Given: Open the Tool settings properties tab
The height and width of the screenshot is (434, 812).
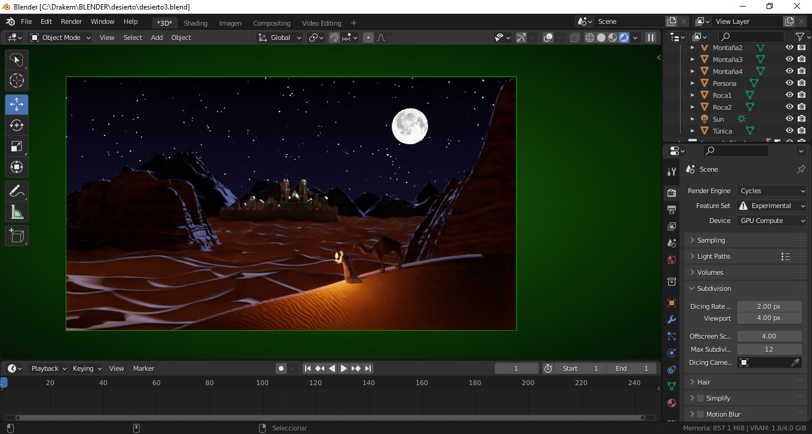Looking at the screenshot, I should [x=672, y=172].
